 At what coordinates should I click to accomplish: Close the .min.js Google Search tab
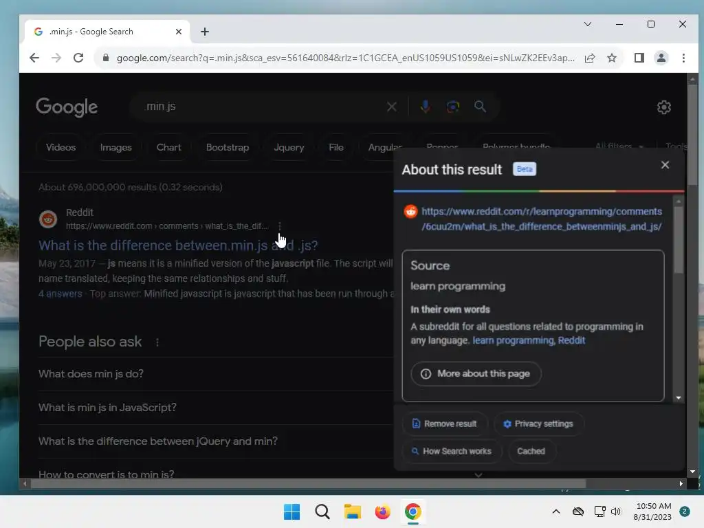click(179, 32)
